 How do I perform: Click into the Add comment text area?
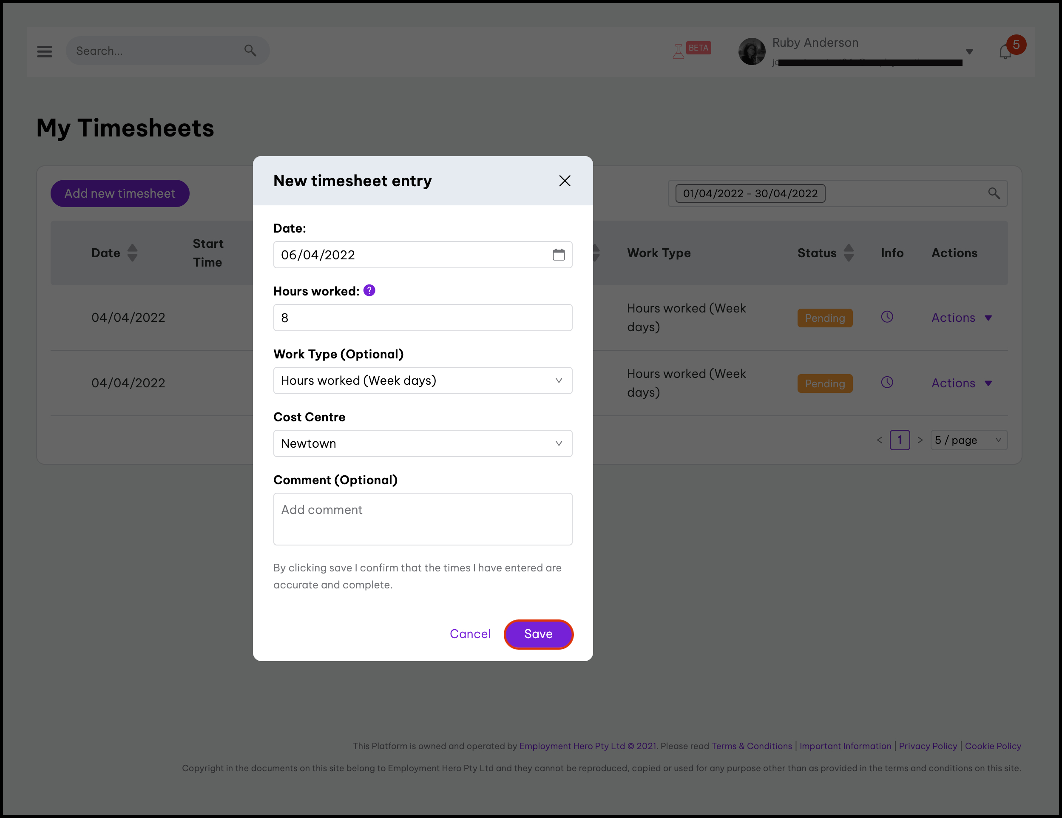click(x=423, y=519)
